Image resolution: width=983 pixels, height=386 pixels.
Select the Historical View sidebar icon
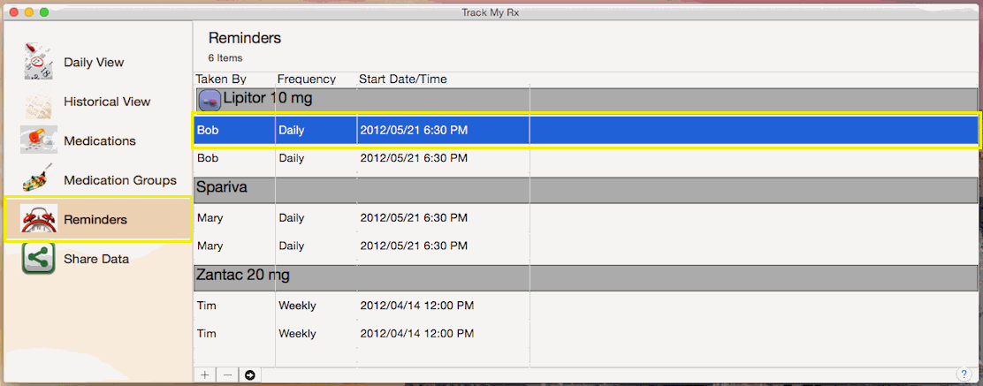39,102
